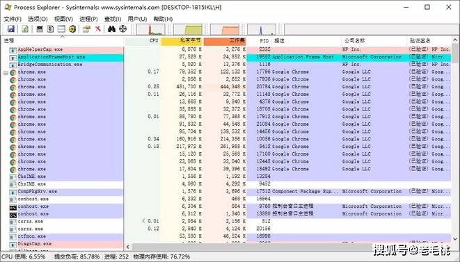This screenshot has height=262, width=460.
Task: Click working set value 261,988 K
Action: pos(232,147)
